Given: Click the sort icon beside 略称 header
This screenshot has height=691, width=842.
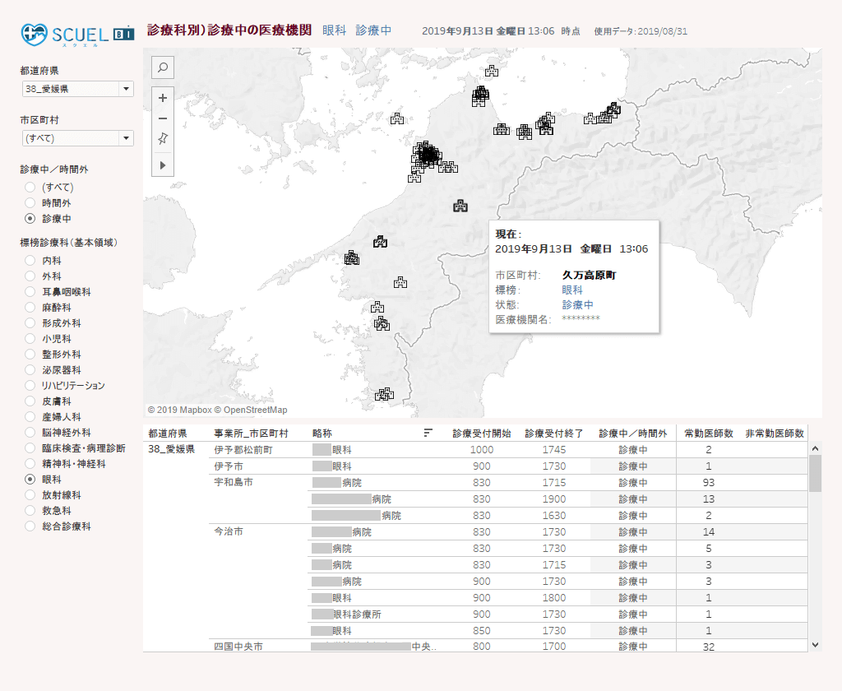Looking at the screenshot, I should (x=428, y=433).
